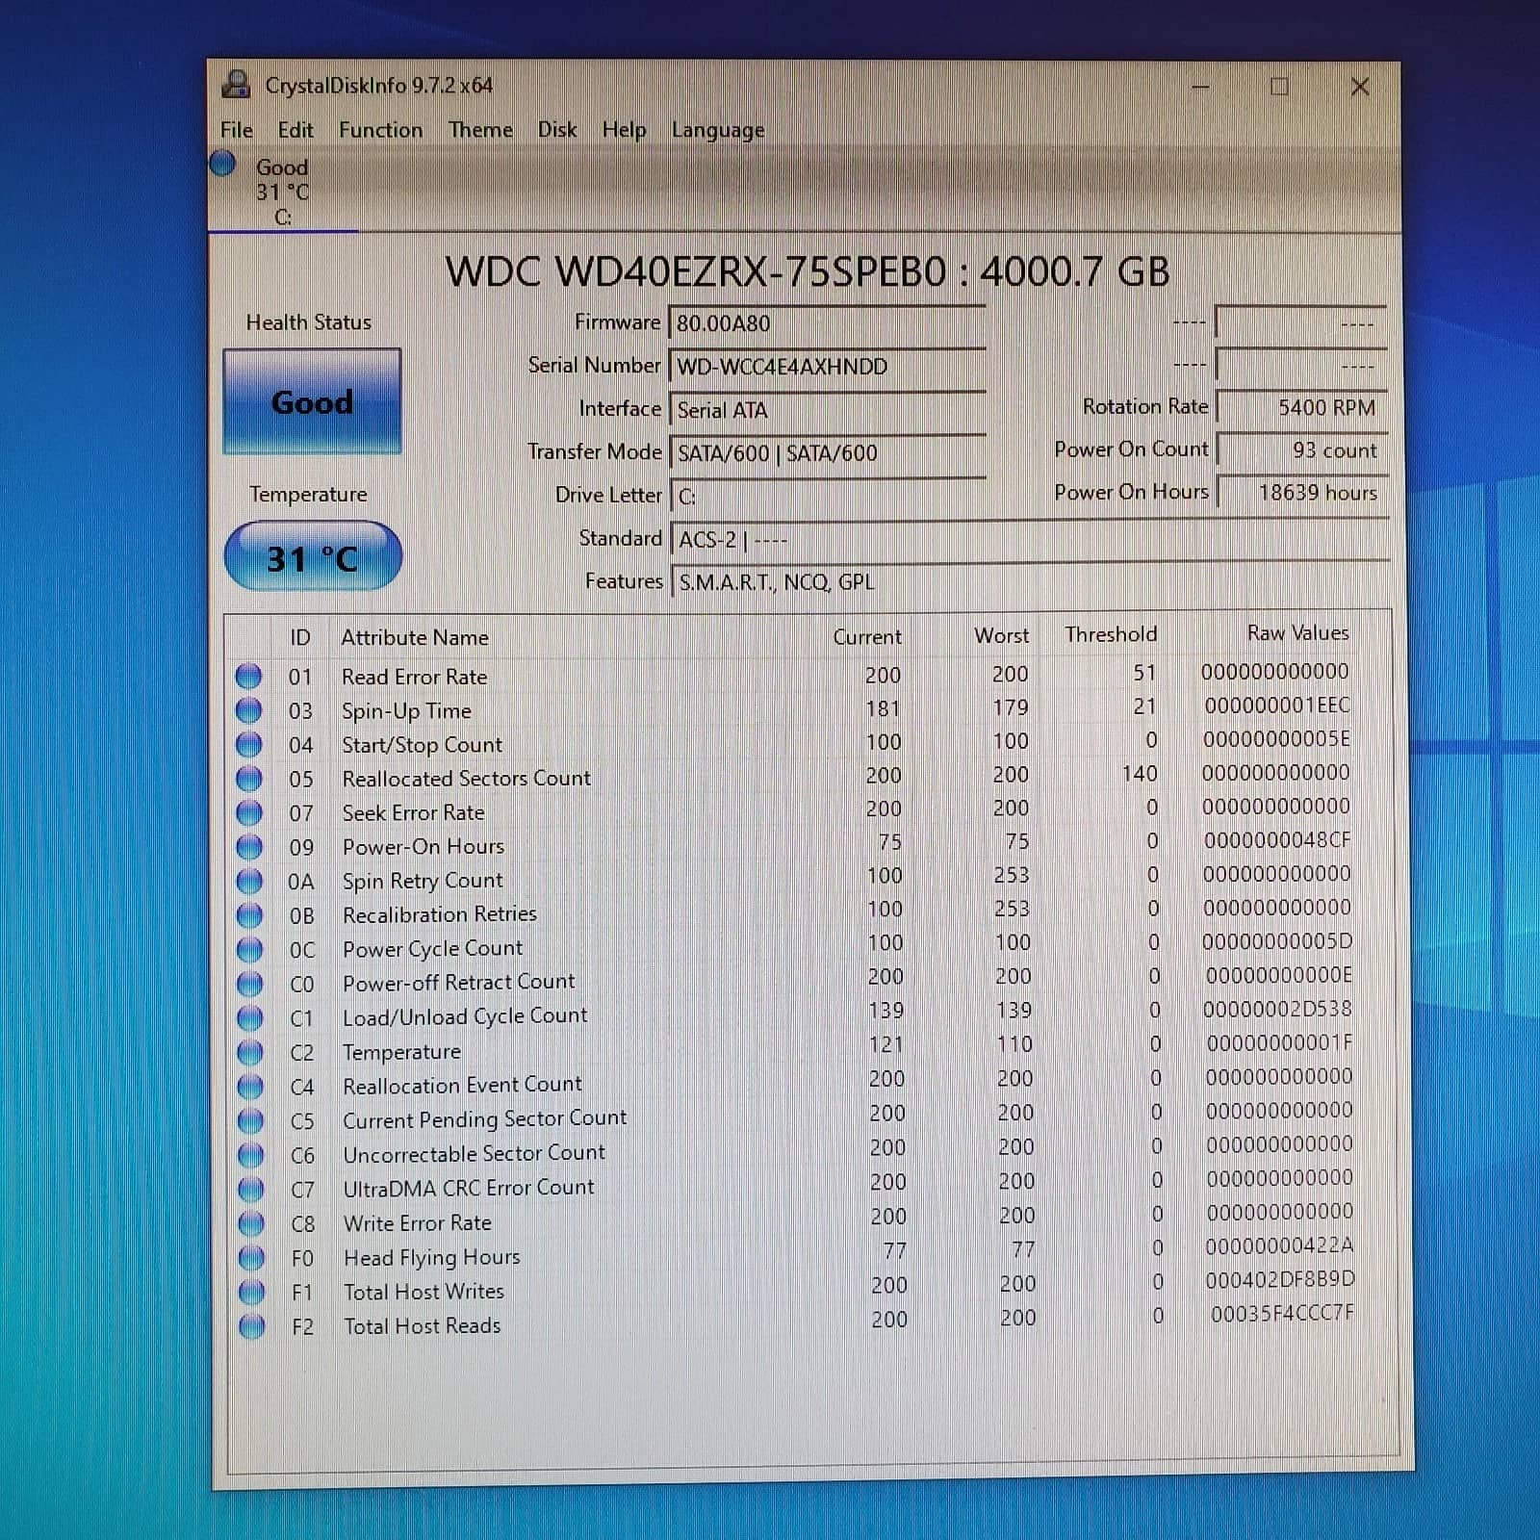Click the Serial Number field
This screenshot has width=1540, height=1540.
828,367
